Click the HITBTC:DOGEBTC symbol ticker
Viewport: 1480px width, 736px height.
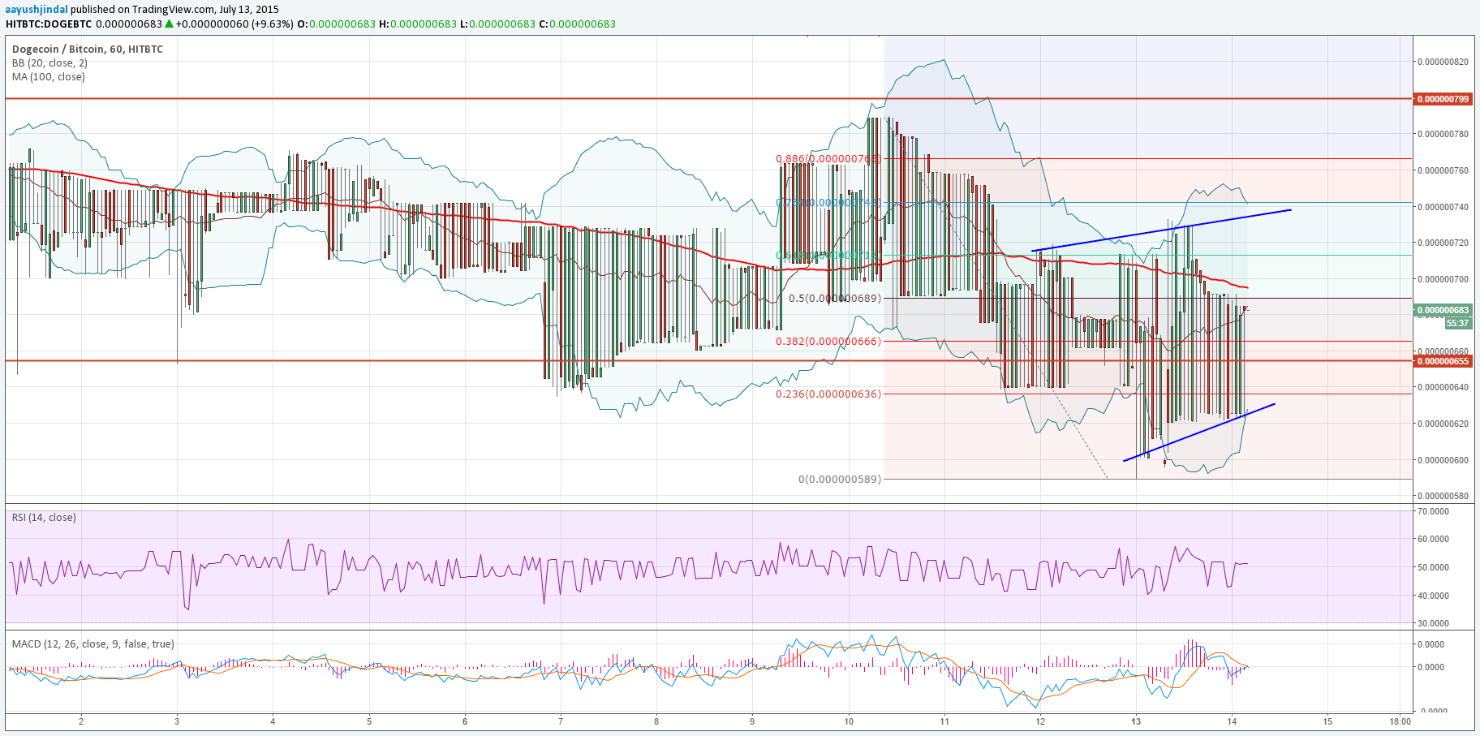pos(49,24)
